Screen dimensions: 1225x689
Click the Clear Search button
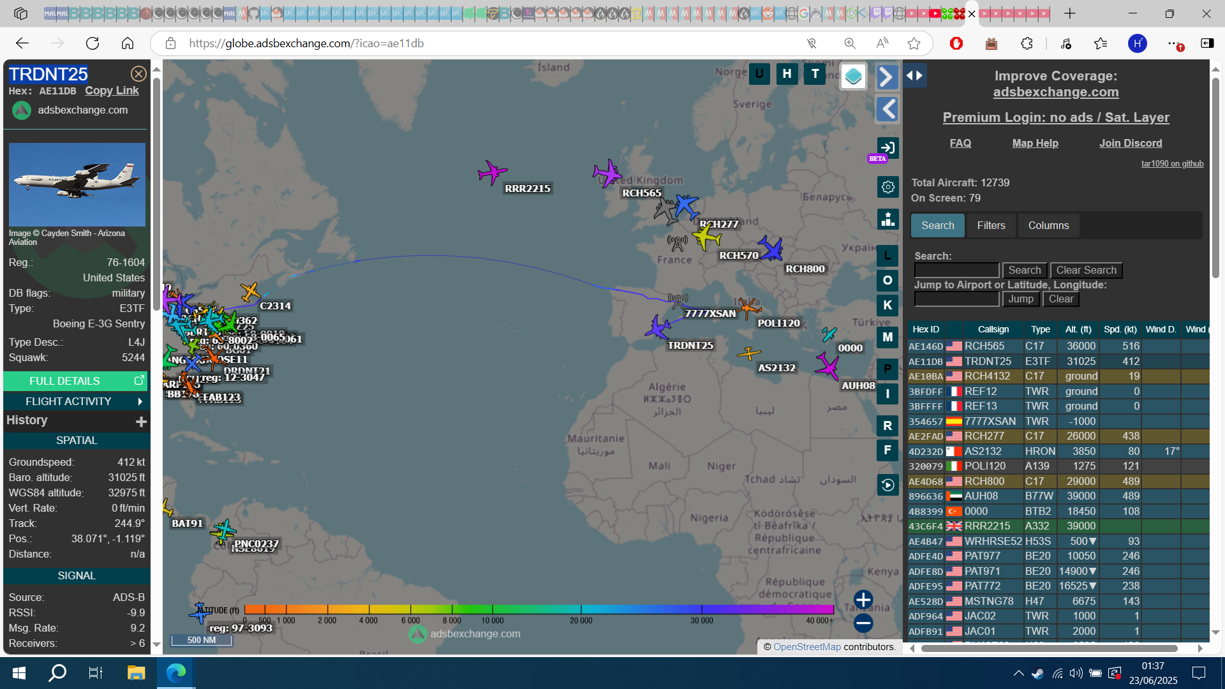(x=1086, y=270)
